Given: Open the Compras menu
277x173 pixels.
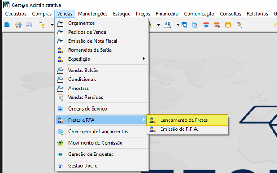Looking at the screenshot, I should [x=42, y=14].
